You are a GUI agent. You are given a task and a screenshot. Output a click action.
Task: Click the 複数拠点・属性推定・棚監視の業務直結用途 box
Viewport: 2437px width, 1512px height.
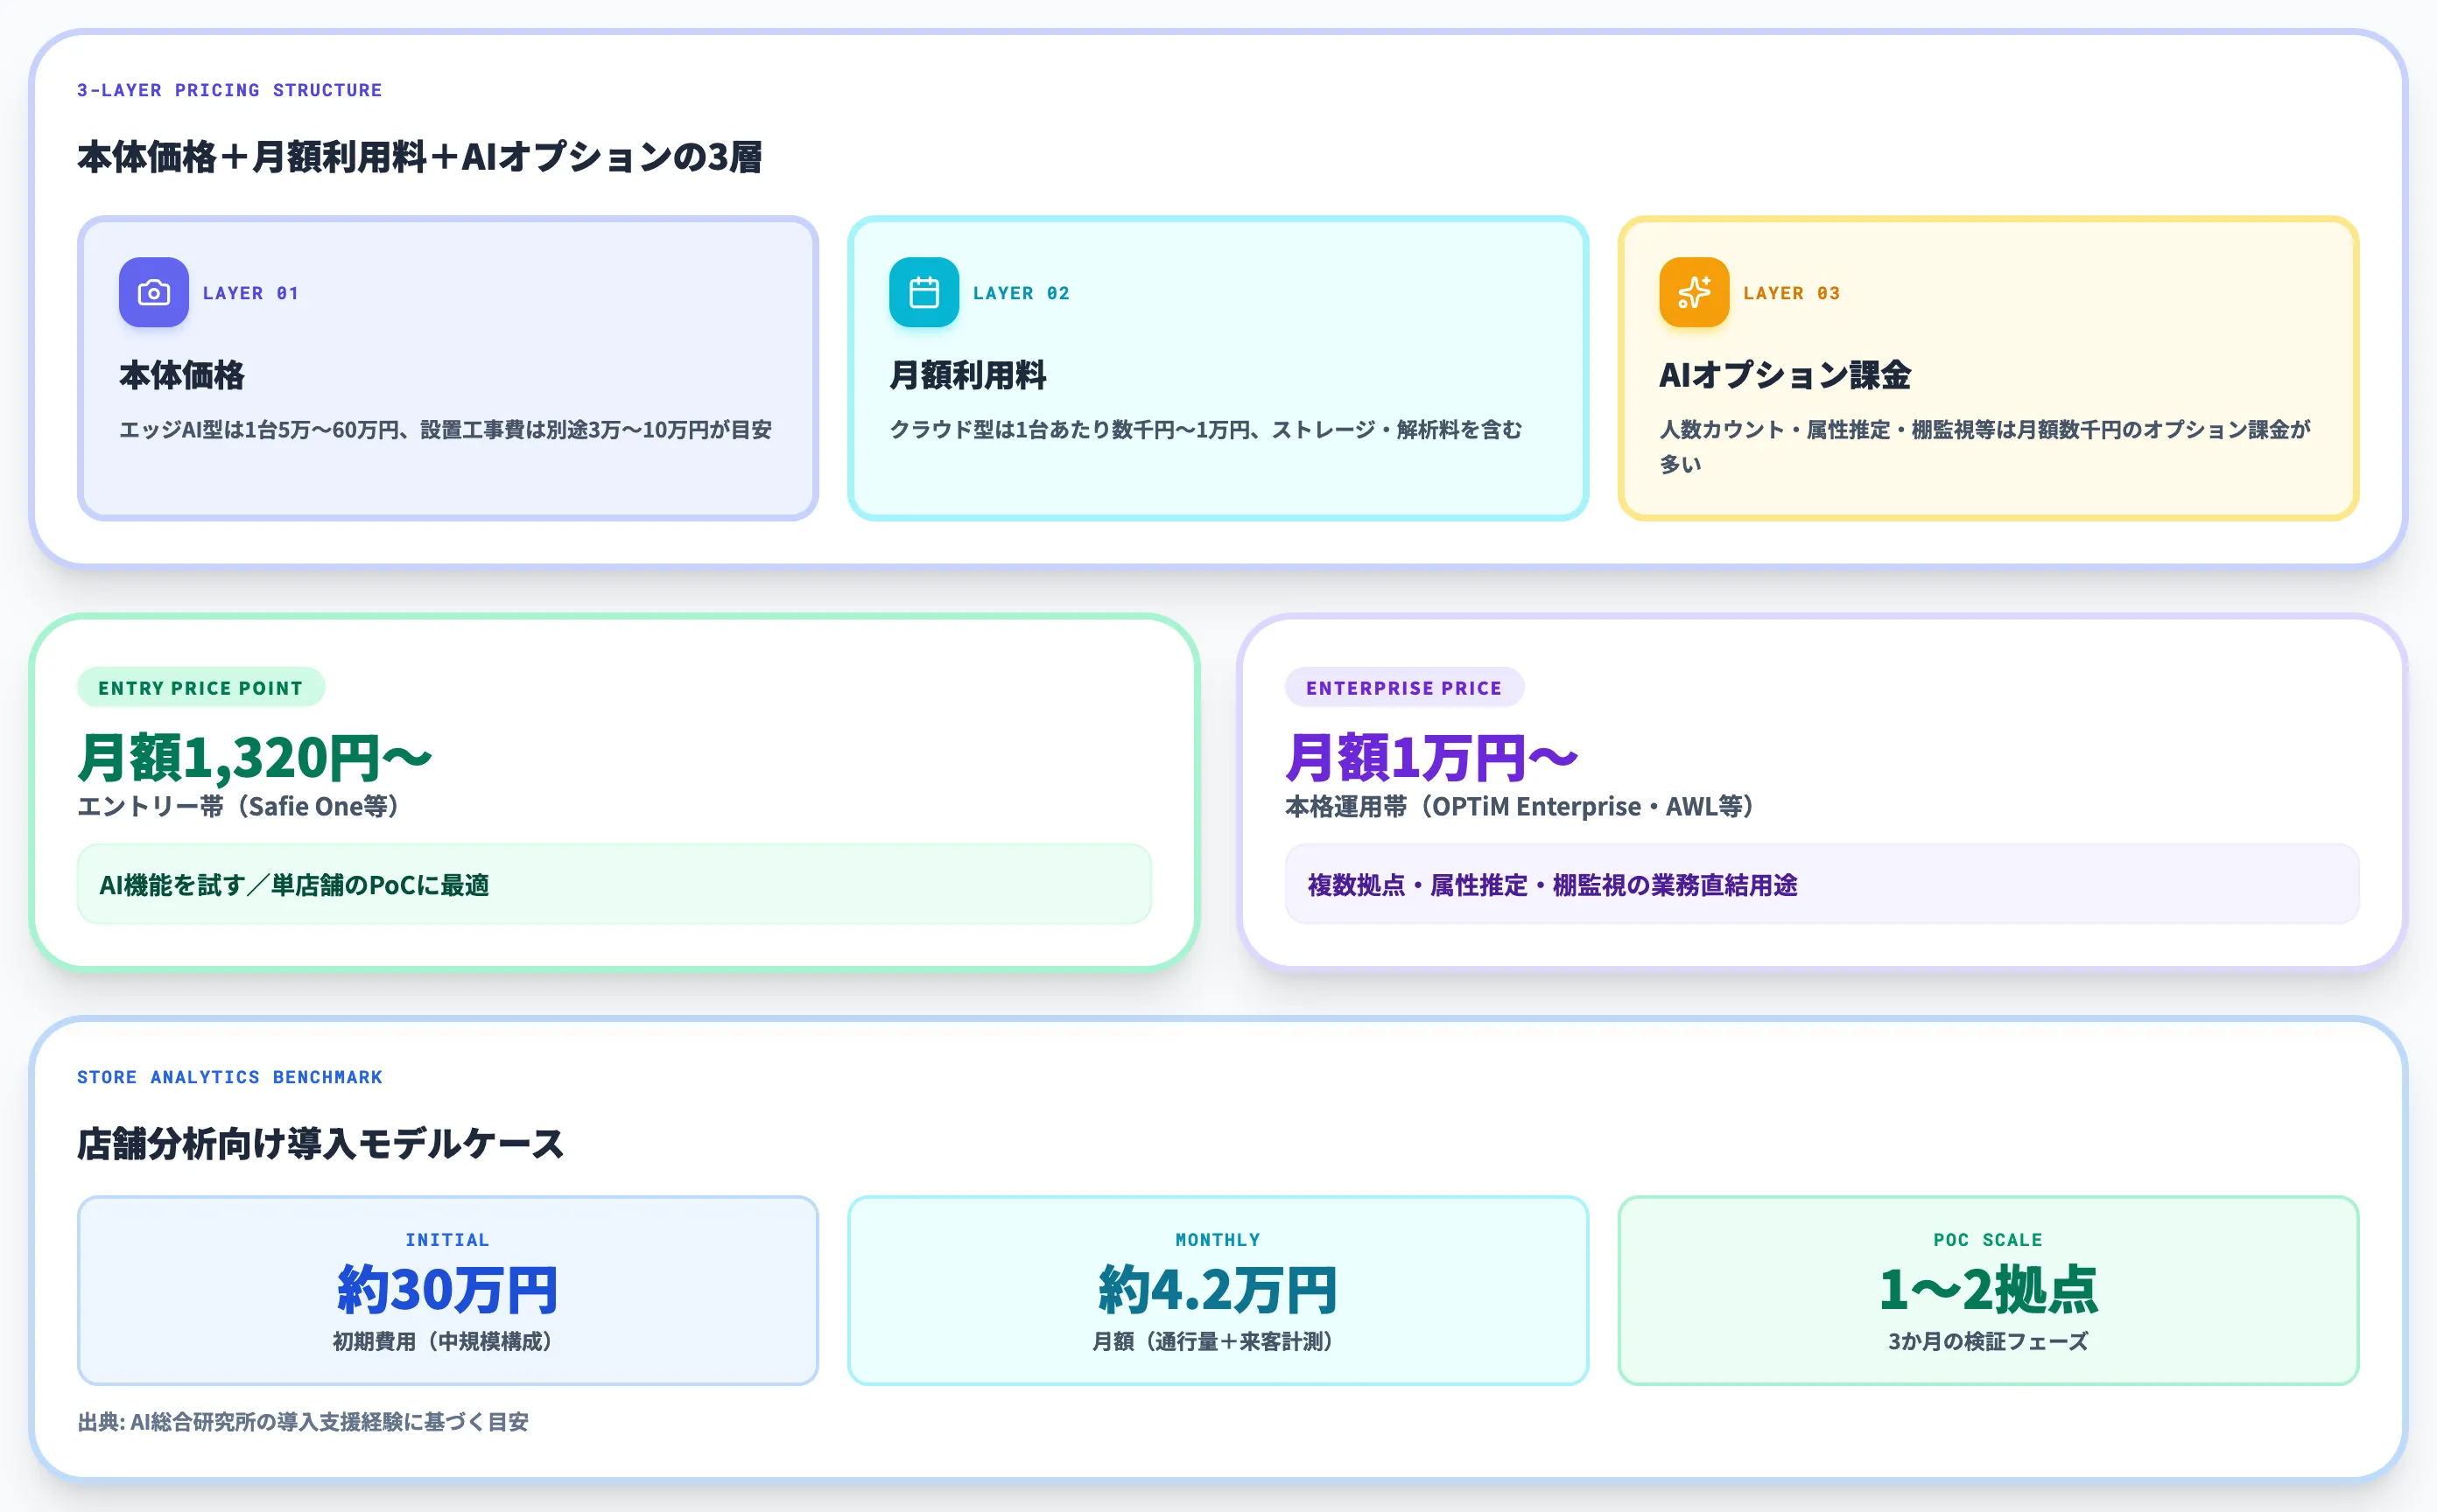1822,884
